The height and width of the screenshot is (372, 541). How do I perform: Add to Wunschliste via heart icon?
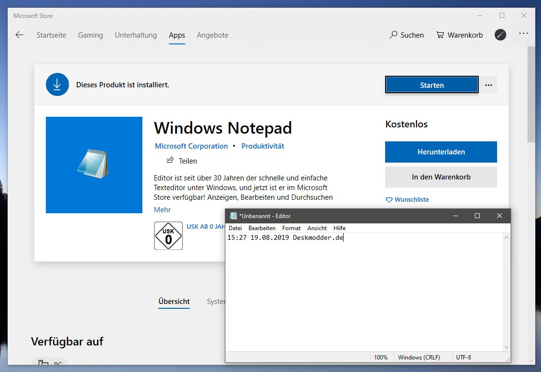389,200
